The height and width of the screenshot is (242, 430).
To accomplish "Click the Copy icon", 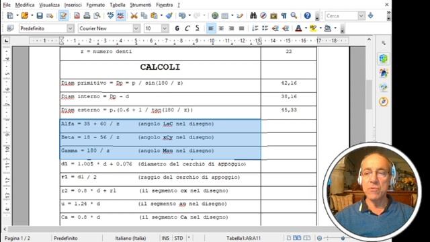I will tap(144, 15).
